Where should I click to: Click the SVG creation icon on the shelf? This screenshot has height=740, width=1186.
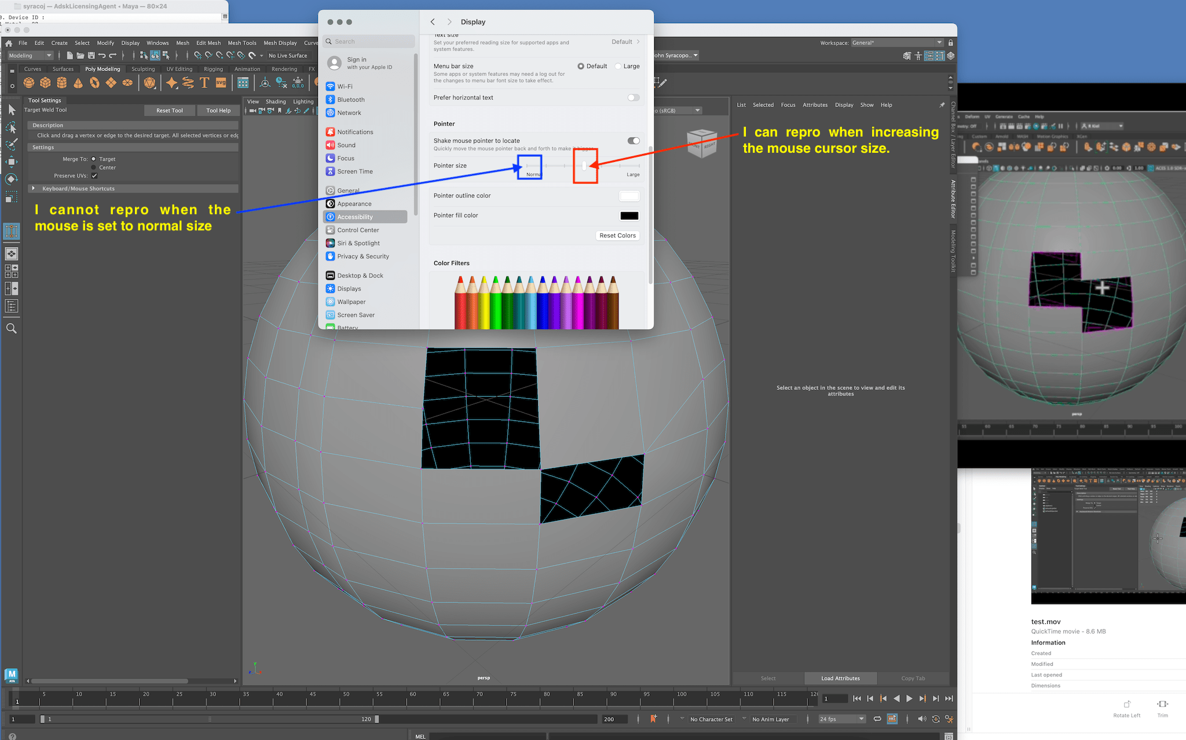tap(221, 83)
